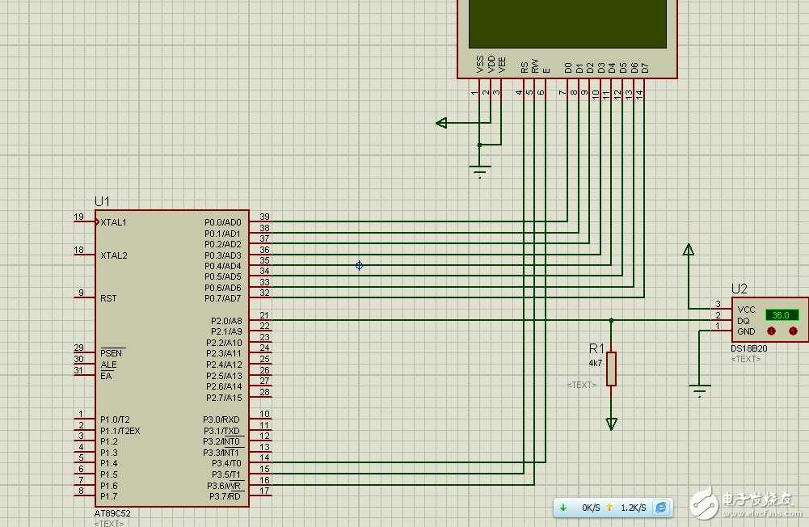Select the U1 component reference label
This screenshot has height=527, width=809.
pos(102,201)
